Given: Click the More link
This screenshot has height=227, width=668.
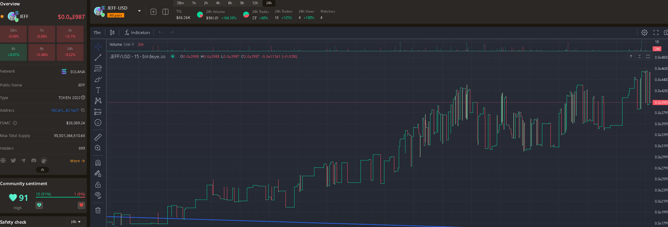Looking at the screenshot, I should coord(77,161).
